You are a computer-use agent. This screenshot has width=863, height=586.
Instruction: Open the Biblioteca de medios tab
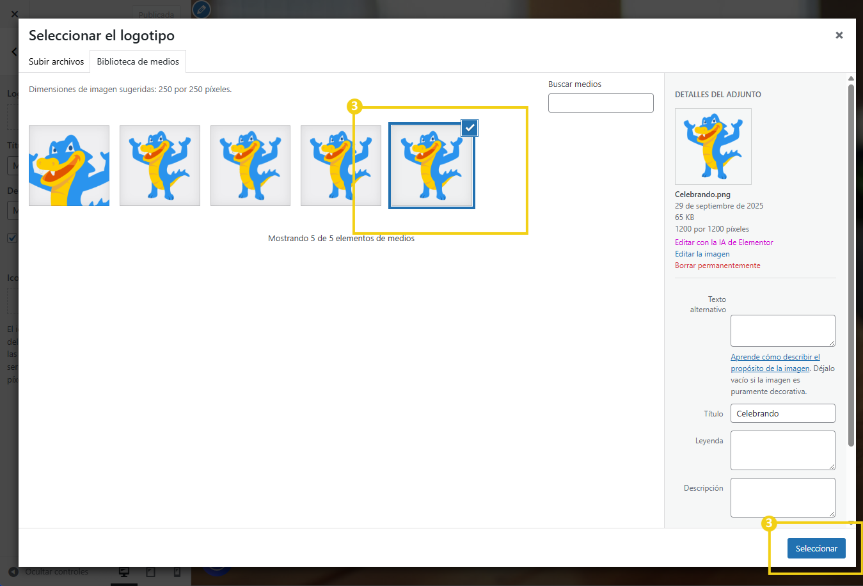tap(138, 61)
